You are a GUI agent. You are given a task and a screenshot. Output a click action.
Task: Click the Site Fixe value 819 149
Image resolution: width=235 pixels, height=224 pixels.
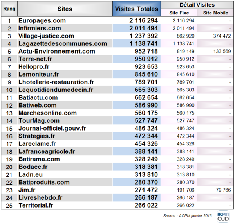click(x=186, y=52)
